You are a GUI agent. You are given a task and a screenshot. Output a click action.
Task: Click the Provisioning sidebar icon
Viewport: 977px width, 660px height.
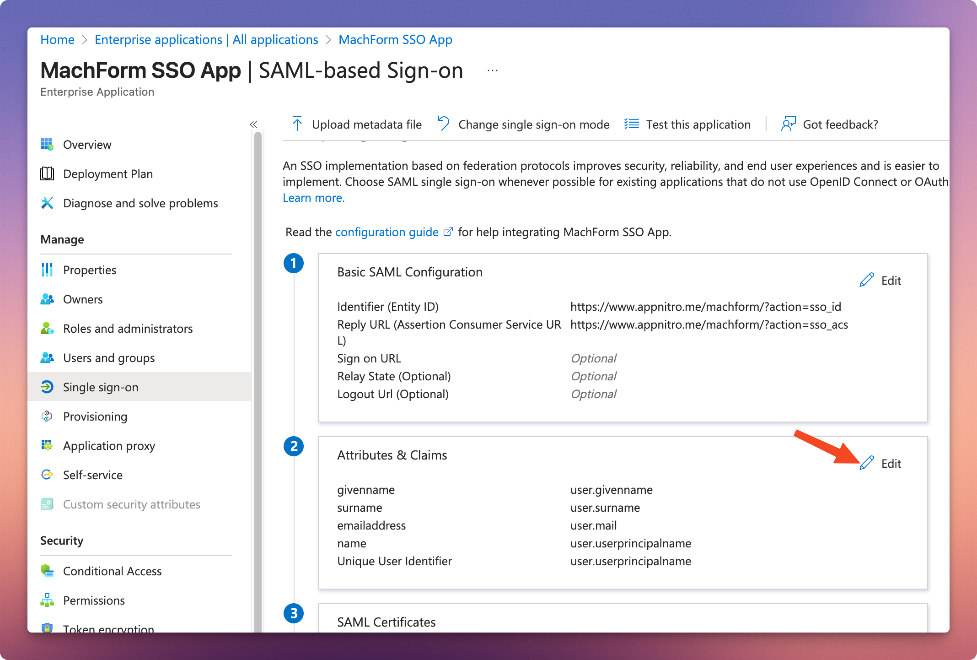click(x=47, y=416)
